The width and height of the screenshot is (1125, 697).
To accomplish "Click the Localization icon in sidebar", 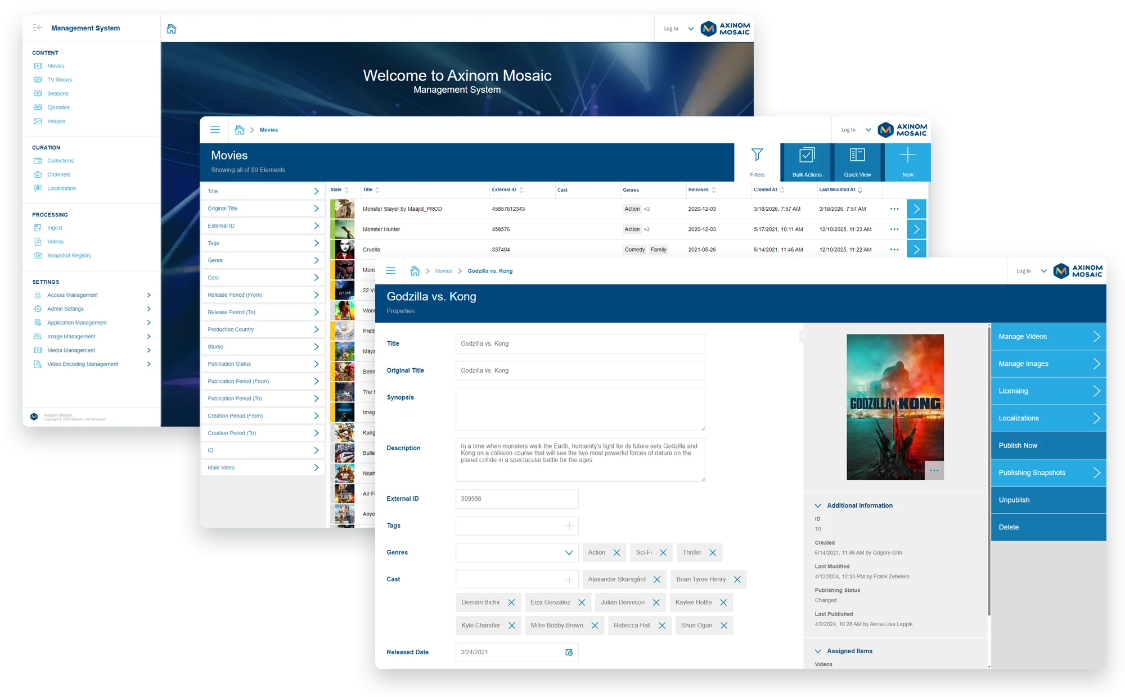I will point(38,188).
